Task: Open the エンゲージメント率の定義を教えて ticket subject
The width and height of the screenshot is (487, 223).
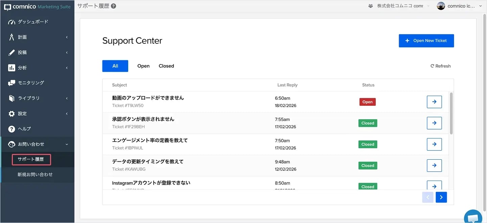Action: coord(150,140)
